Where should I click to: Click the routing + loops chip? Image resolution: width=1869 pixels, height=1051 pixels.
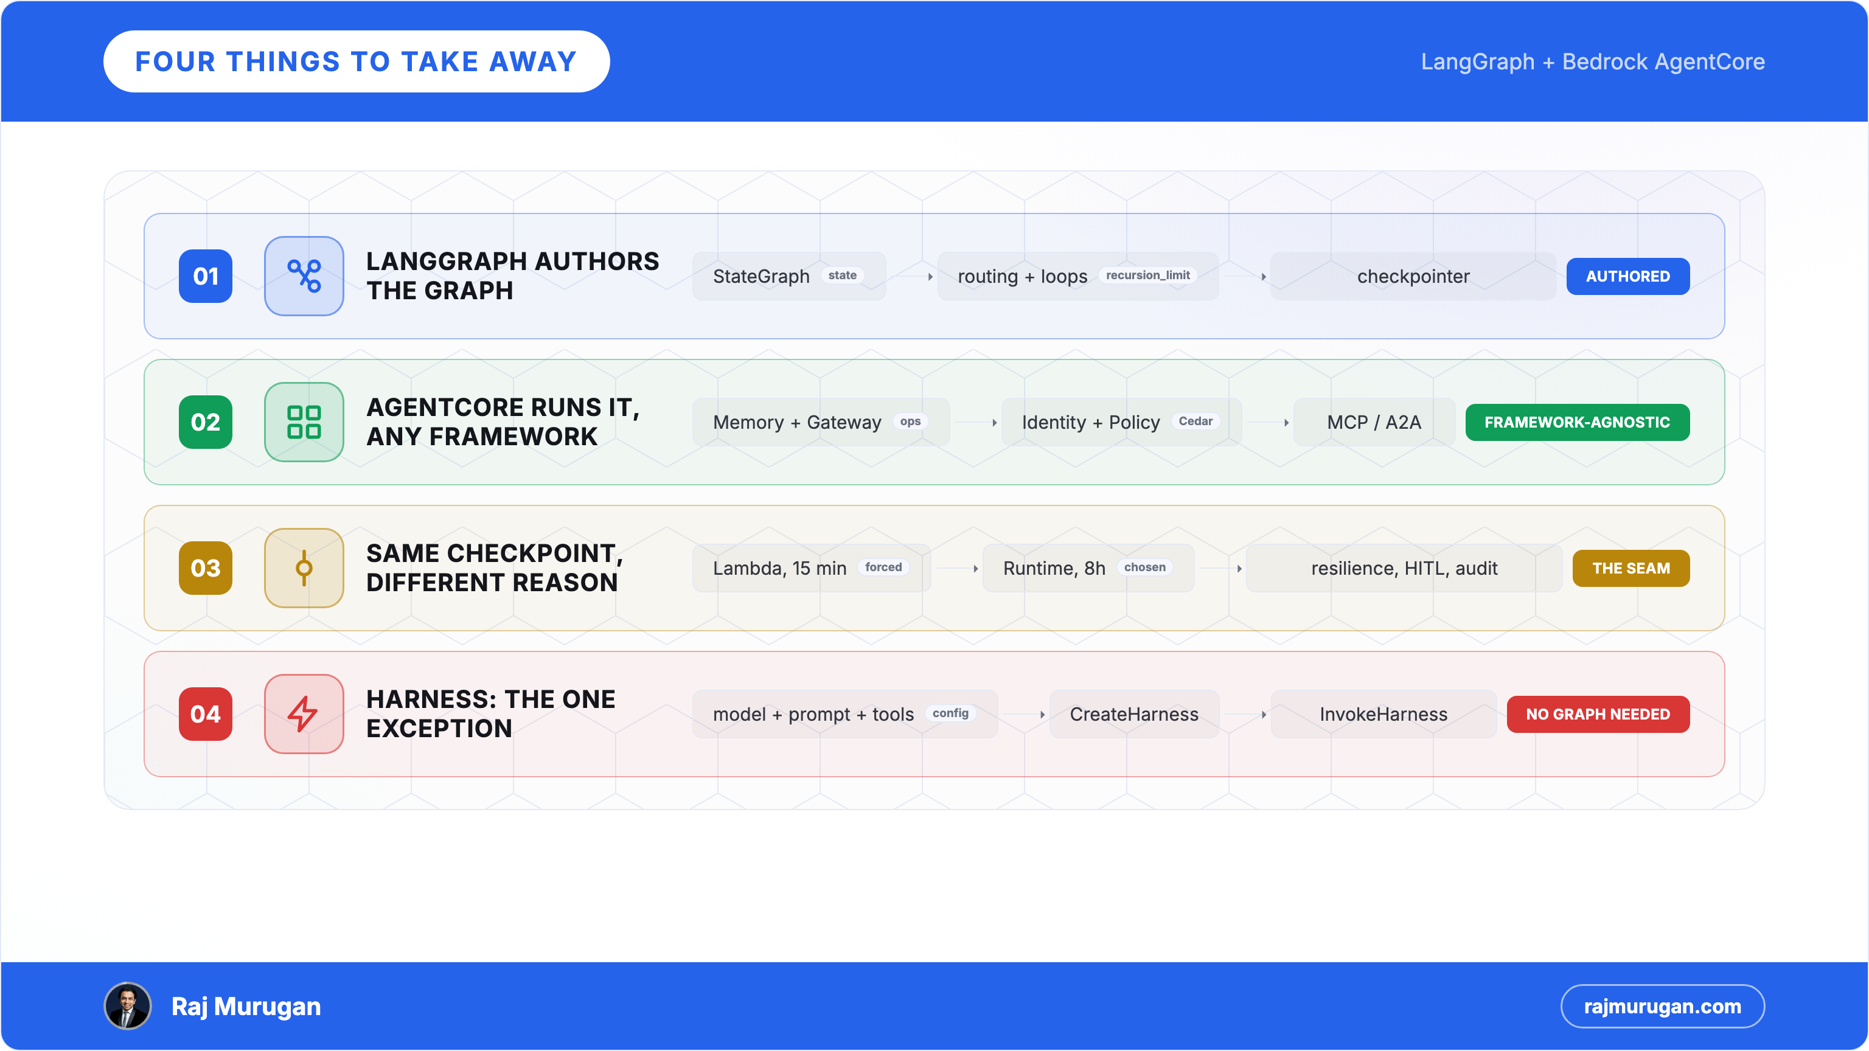click(1077, 276)
